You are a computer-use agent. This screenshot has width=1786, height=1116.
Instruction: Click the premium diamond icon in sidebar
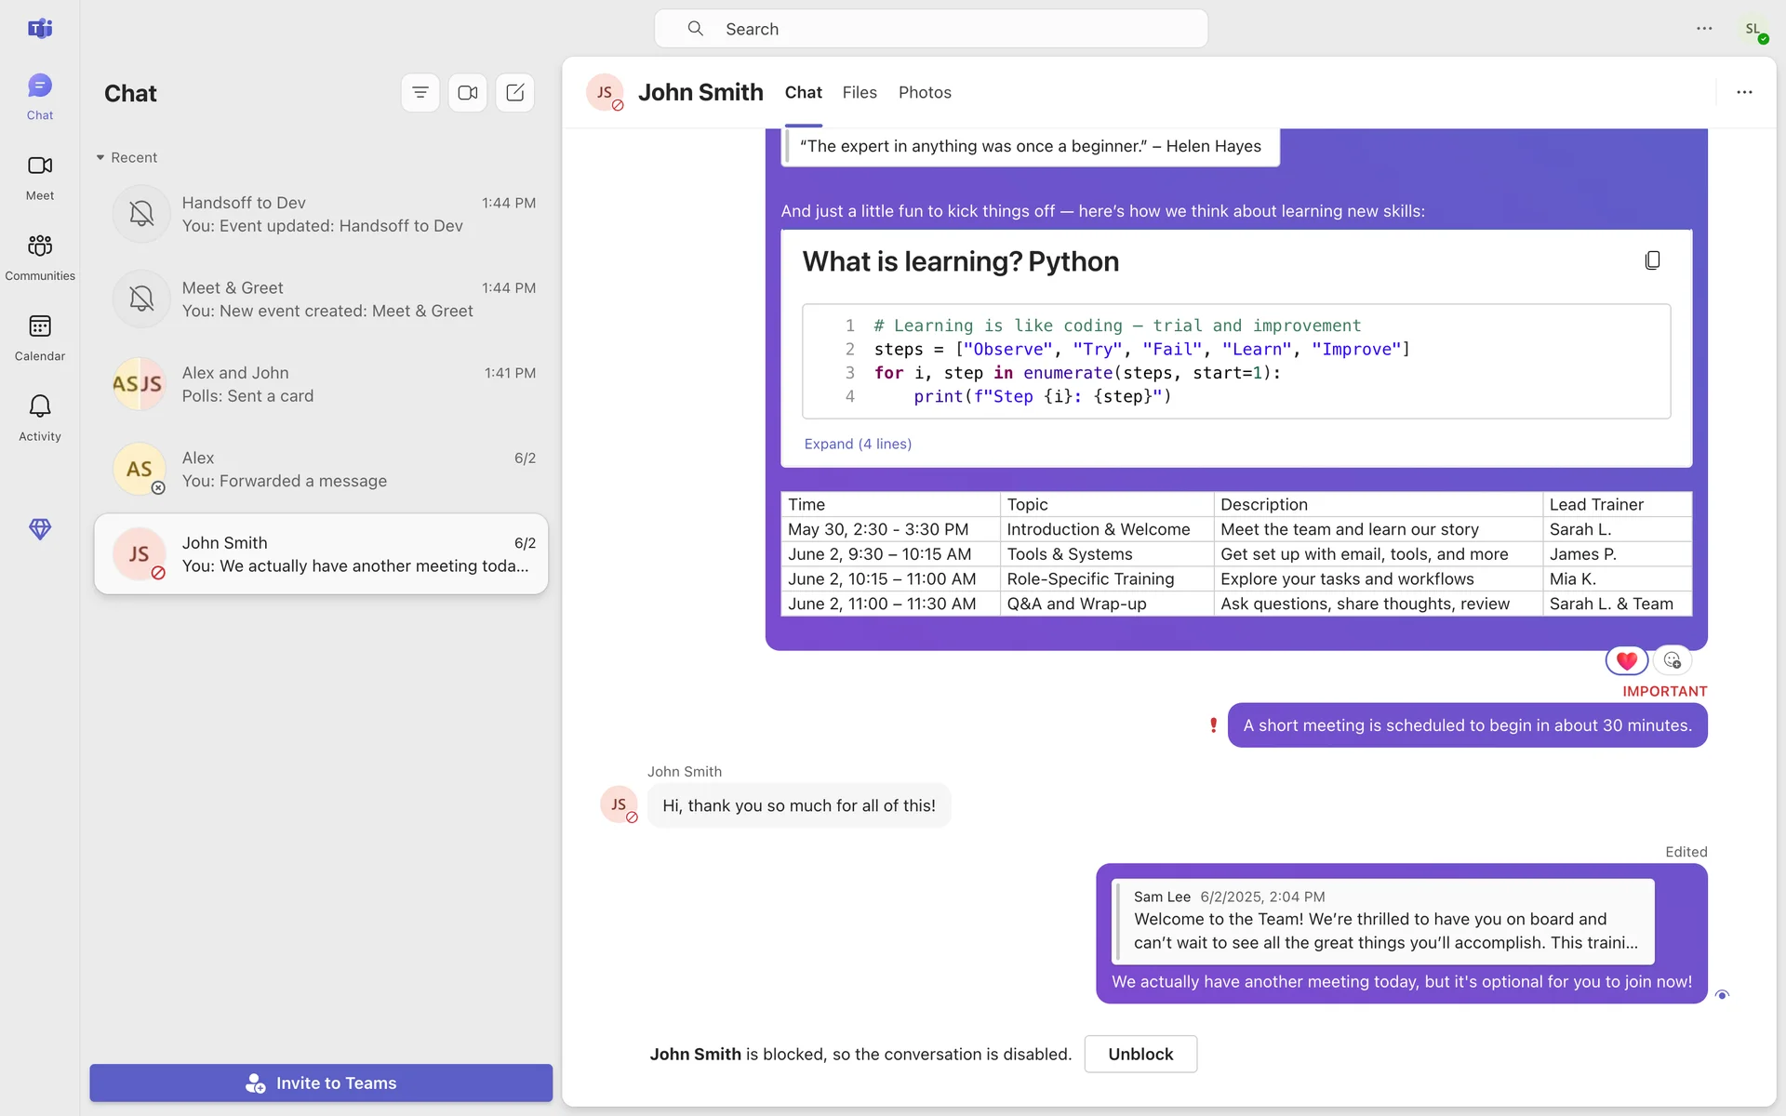(40, 529)
